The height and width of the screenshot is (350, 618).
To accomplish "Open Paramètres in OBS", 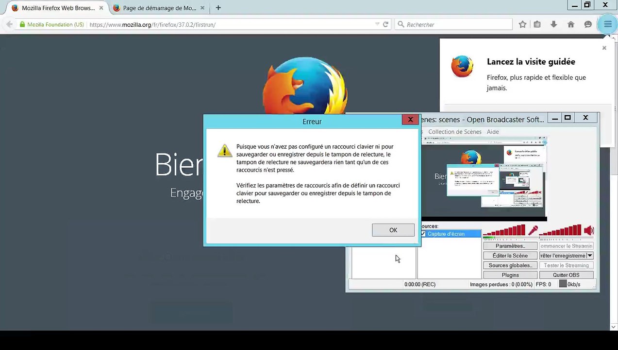I will [x=510, y=246].
